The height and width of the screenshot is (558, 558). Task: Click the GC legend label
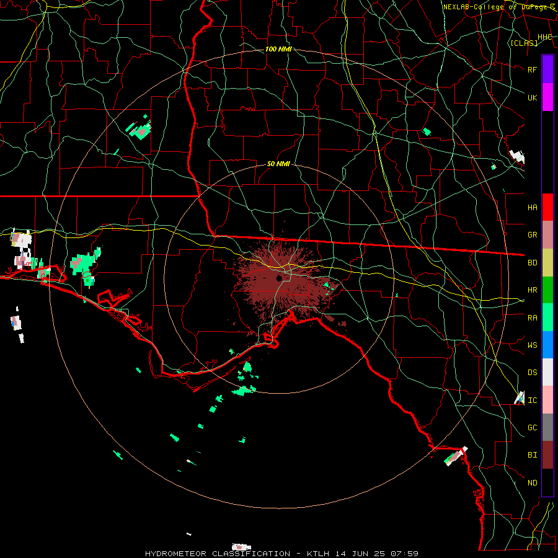click(532, 428)
